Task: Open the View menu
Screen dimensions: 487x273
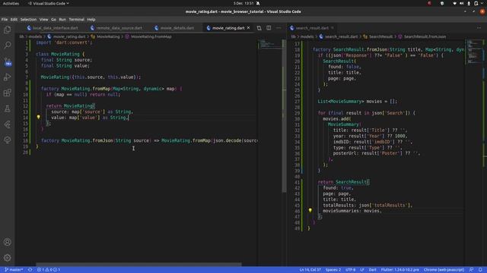Action: click(x=43, y=19)
